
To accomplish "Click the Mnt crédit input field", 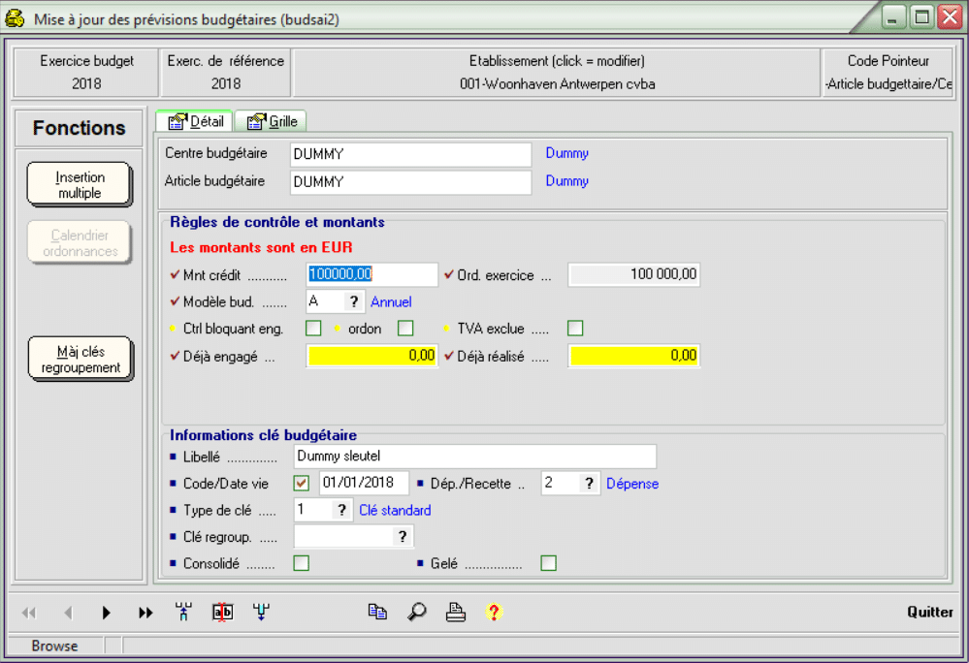I will coord(372,274).
